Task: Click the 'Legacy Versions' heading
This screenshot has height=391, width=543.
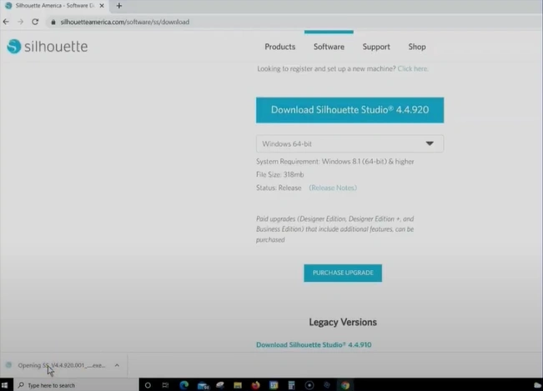Action: click(343, 322)
